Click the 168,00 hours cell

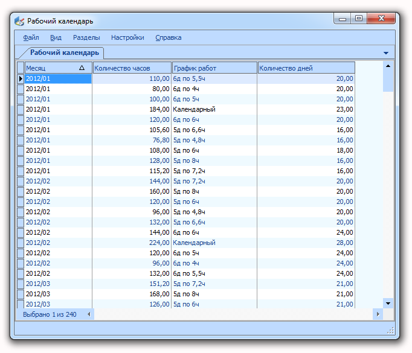[x=132, y=294]
